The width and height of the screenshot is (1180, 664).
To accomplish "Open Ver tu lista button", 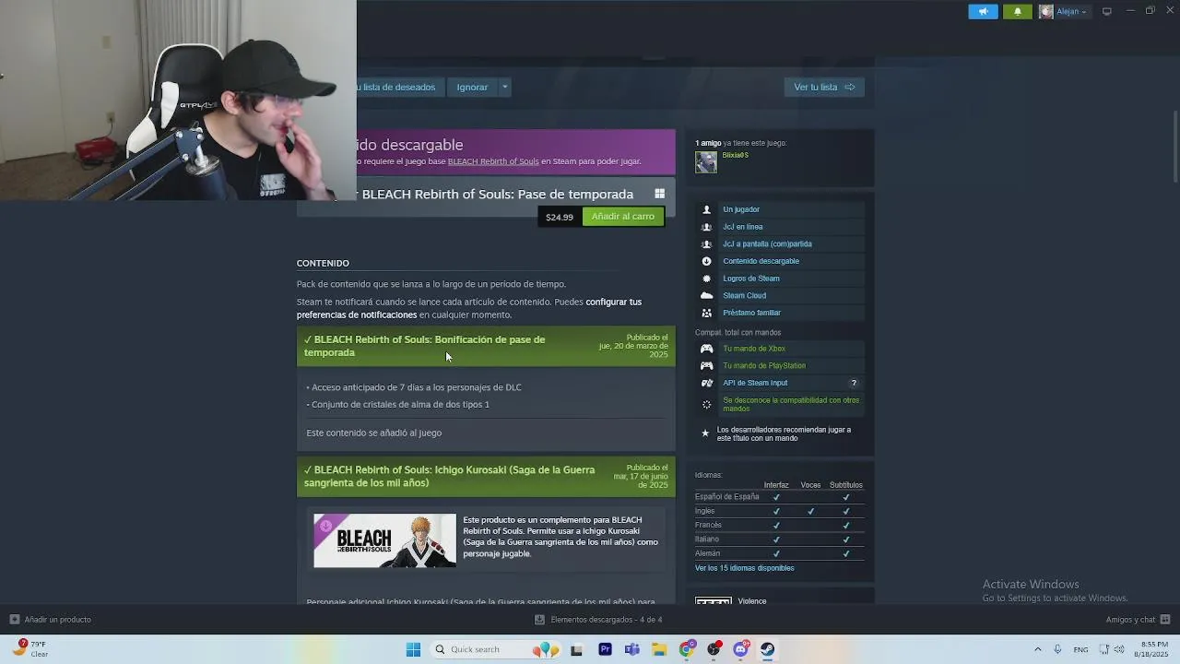I will 824,87.
